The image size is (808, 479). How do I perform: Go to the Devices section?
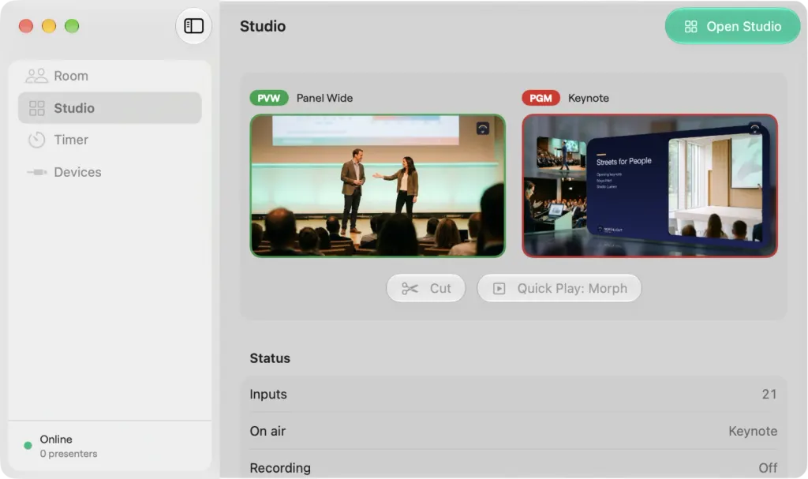[x=109, y=172]
